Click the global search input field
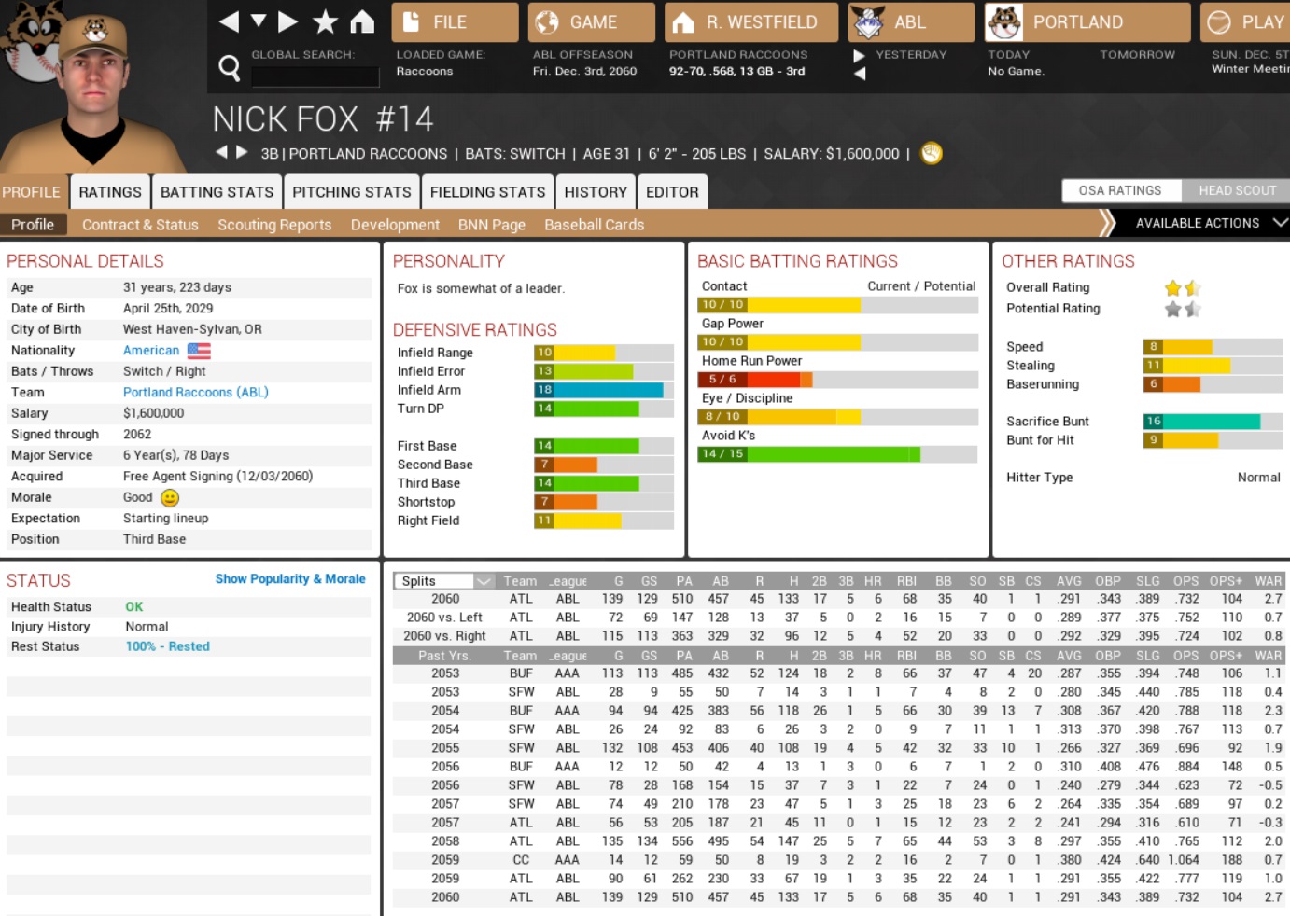Image resolution: width=1290 pixels, height=916 pixels. (315, 76)
